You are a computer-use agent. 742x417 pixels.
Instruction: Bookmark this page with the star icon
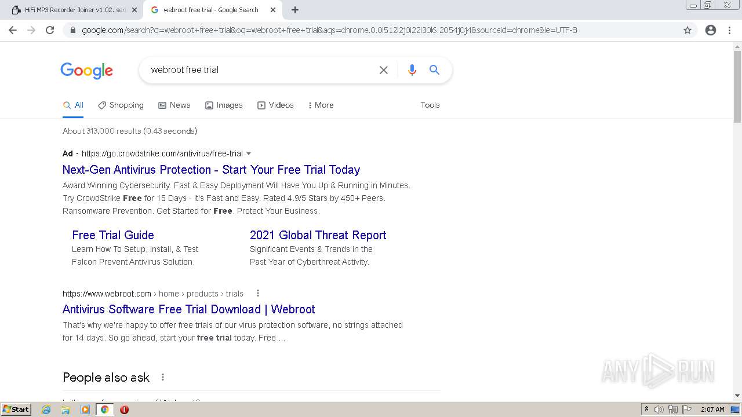click(x=688, y=30)
